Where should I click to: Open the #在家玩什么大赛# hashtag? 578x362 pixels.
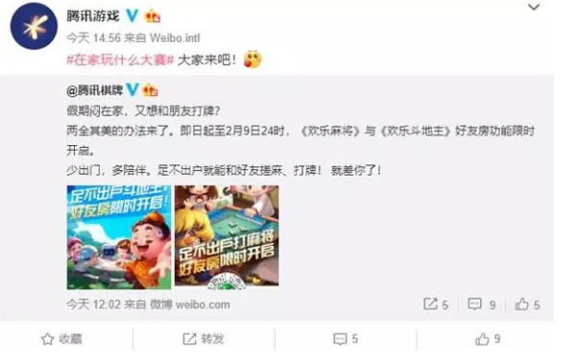click(120, 60)
